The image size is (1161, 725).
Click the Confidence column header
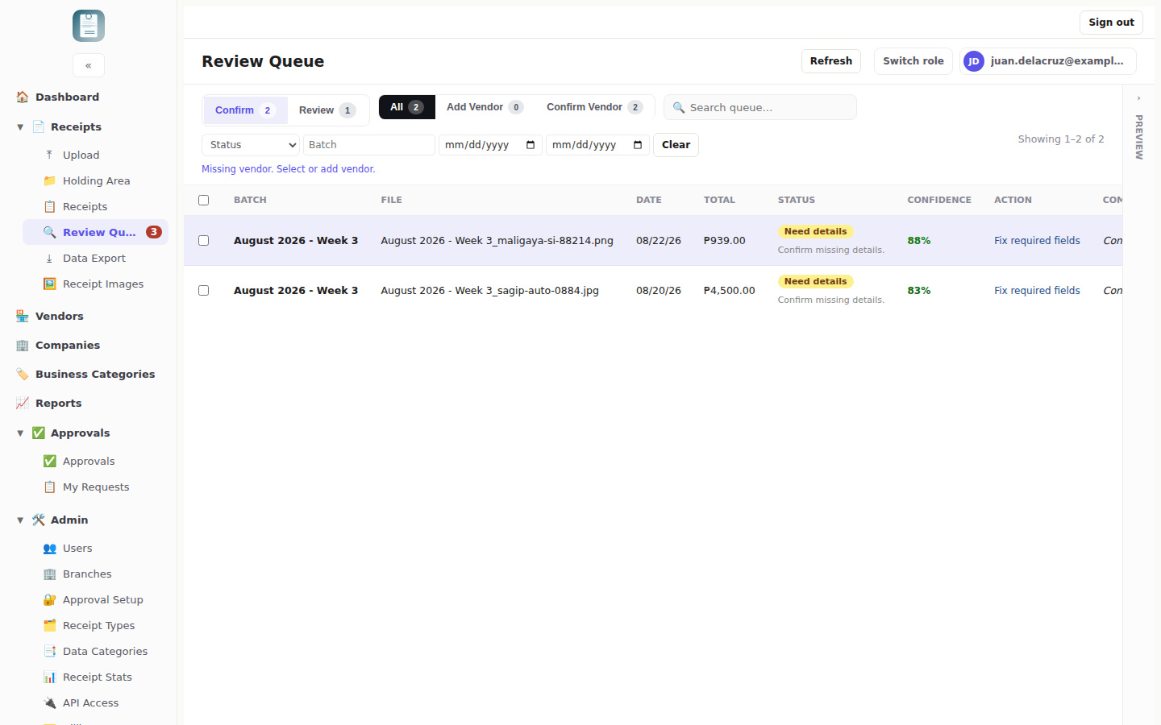tap(939, 200)
